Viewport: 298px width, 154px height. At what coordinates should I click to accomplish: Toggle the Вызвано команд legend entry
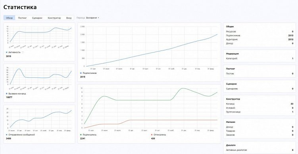(16, 94)
